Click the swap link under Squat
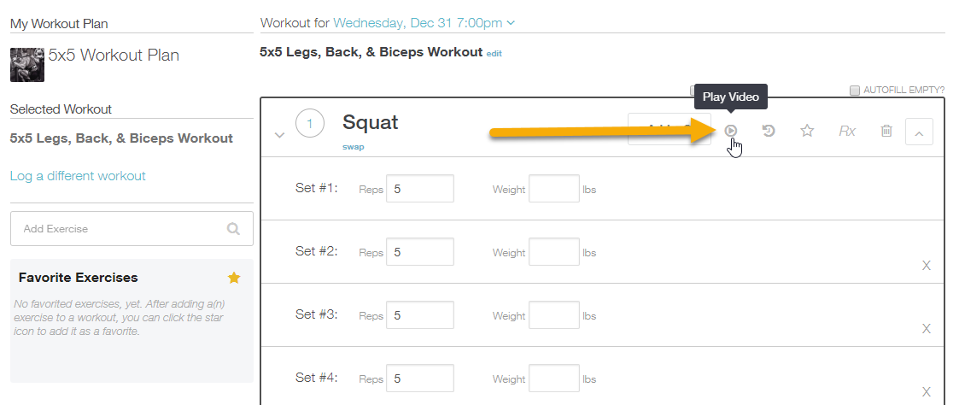Screen dimensions: 959x405 click(353, 147)
